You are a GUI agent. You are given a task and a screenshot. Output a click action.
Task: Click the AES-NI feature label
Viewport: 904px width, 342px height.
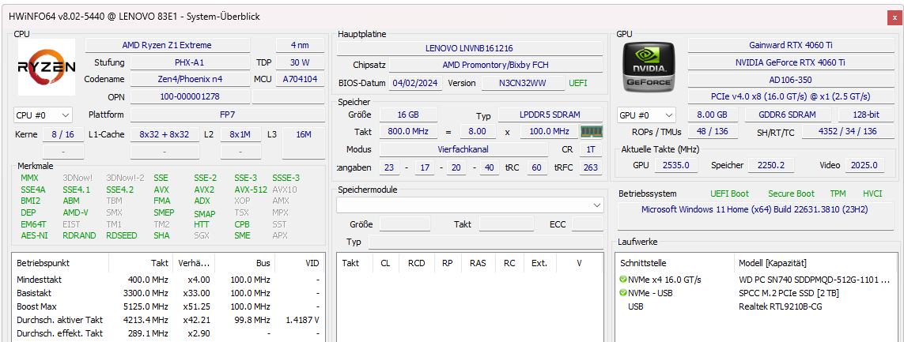35,235
